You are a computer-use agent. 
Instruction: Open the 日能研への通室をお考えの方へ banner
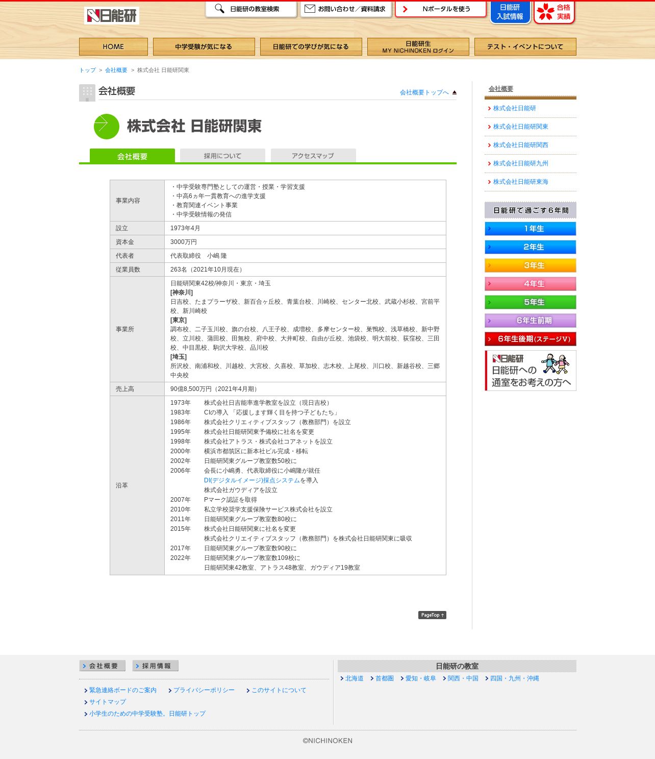(x=531, y=371)
